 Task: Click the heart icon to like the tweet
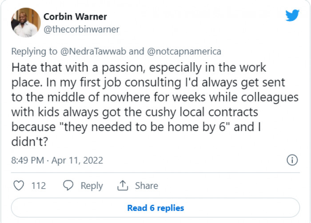(x=18, y=185)
